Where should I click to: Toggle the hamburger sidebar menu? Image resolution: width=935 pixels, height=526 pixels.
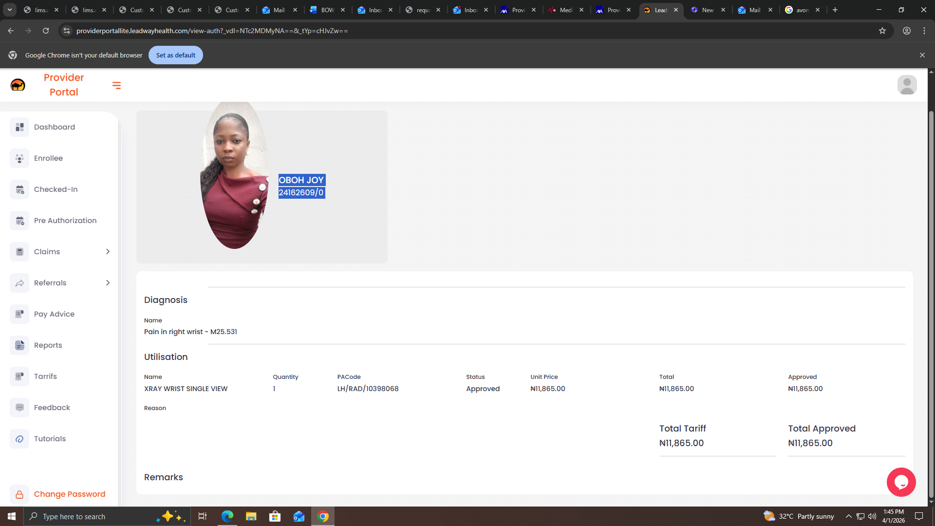[116, 85]
